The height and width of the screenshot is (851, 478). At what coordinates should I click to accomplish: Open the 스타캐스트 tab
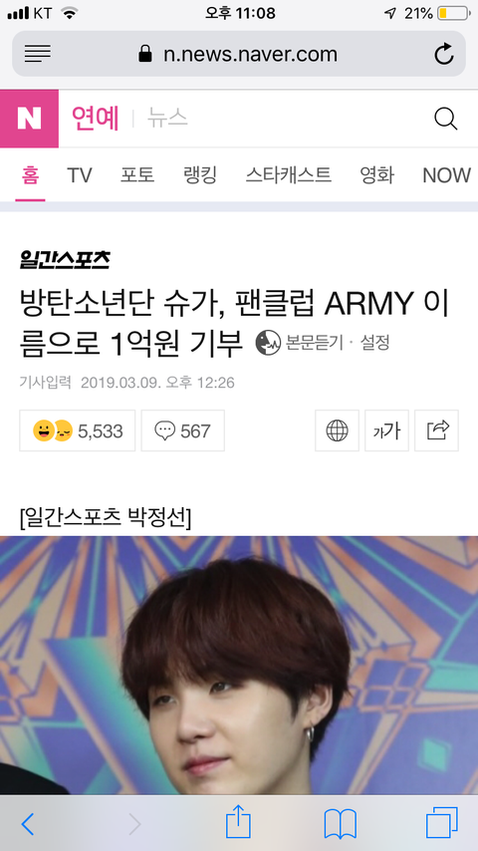point(288,175)
